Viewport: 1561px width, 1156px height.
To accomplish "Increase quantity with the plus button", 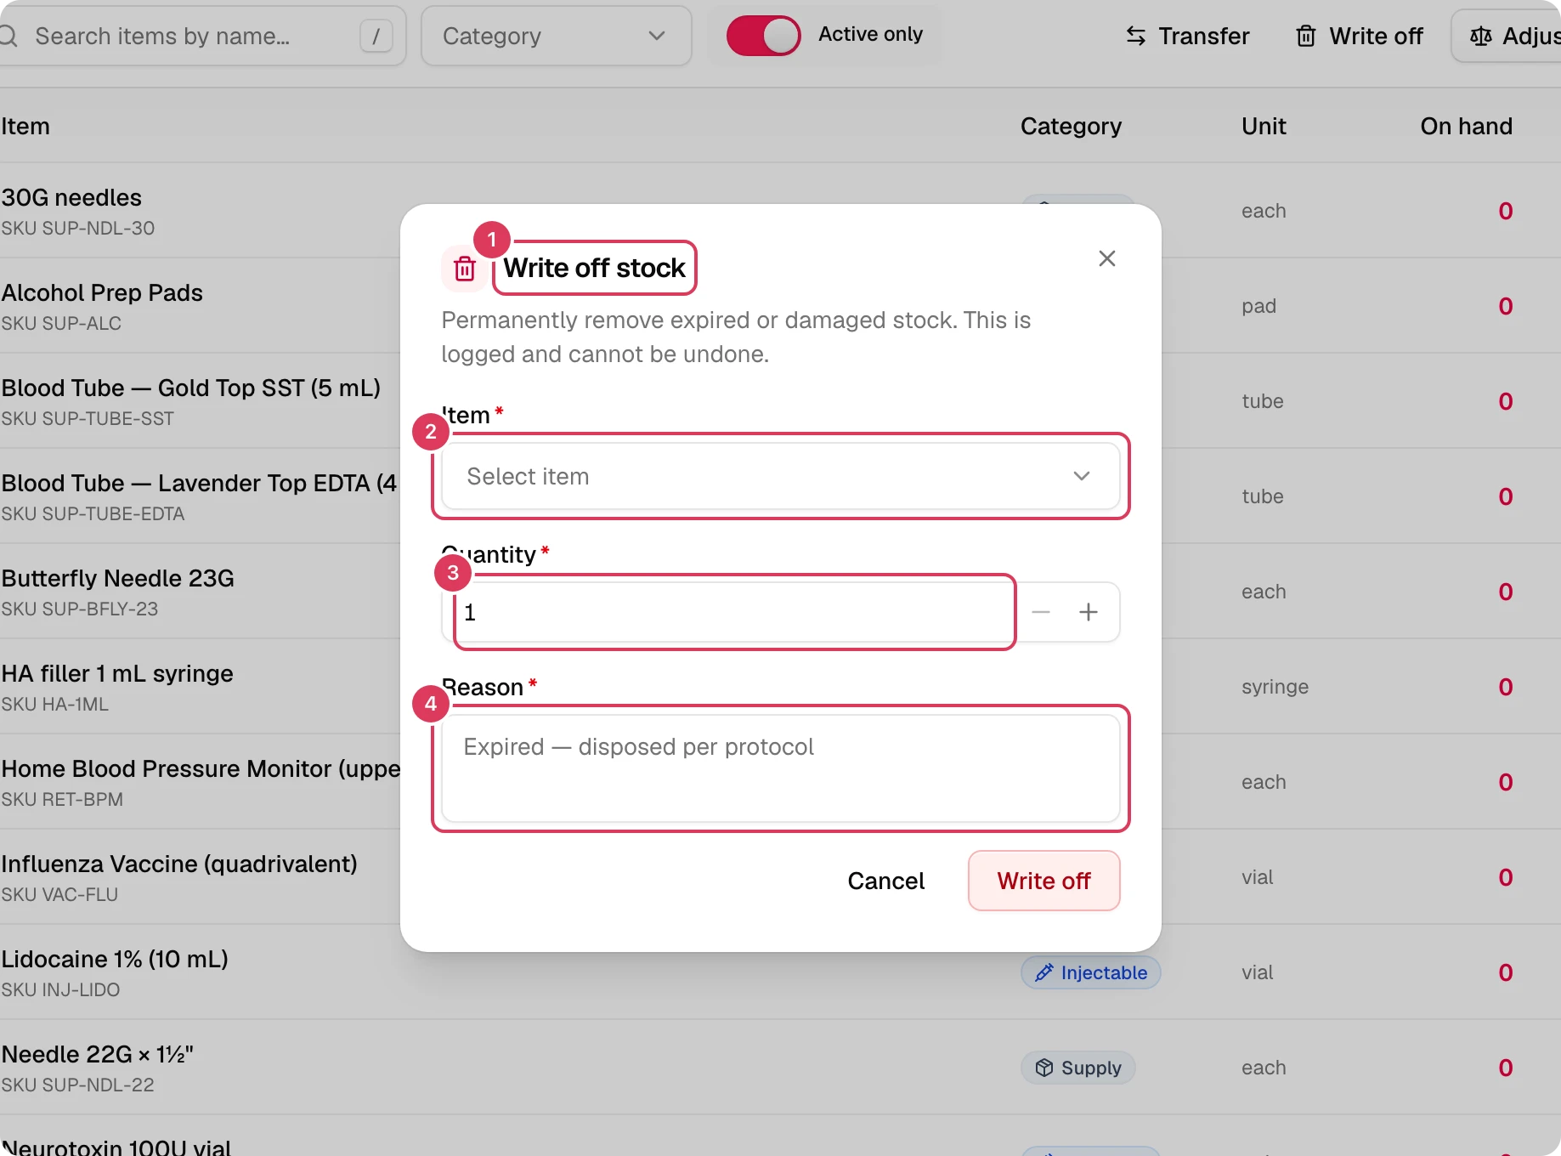I will pyautogui.click(x=1089, y=612).
